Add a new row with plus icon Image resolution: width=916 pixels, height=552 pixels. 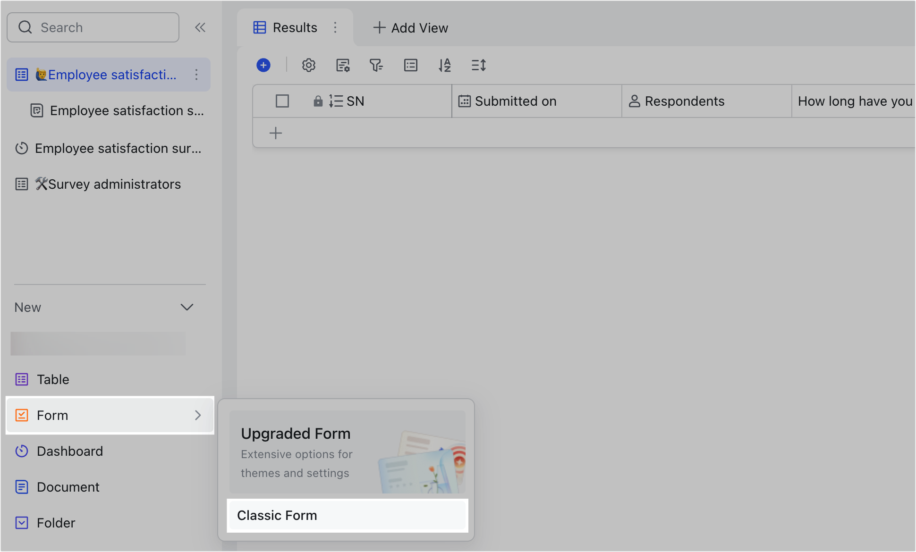(x=276, y=133)
